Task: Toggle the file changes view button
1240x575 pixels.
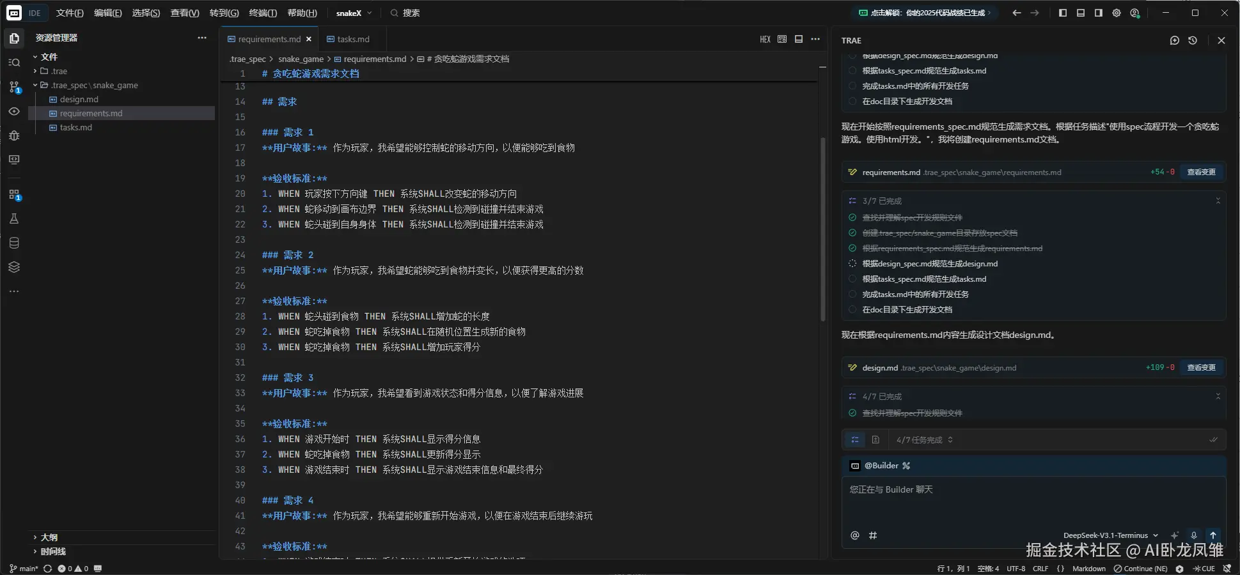Action: pos(875,440)
